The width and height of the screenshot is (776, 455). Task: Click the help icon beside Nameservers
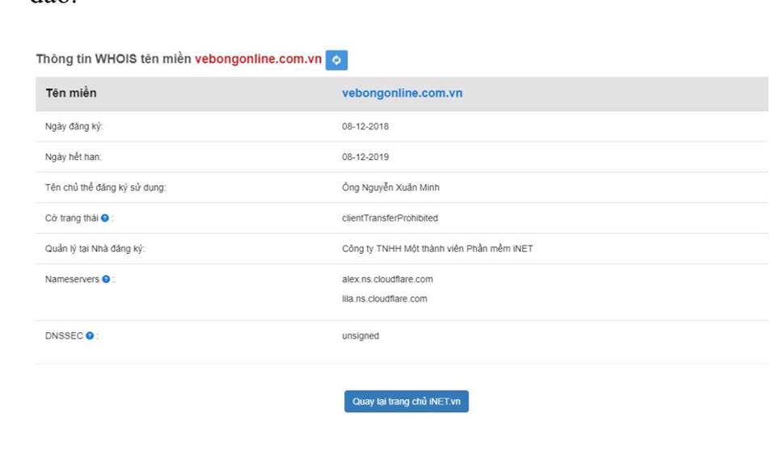point(107,280)
